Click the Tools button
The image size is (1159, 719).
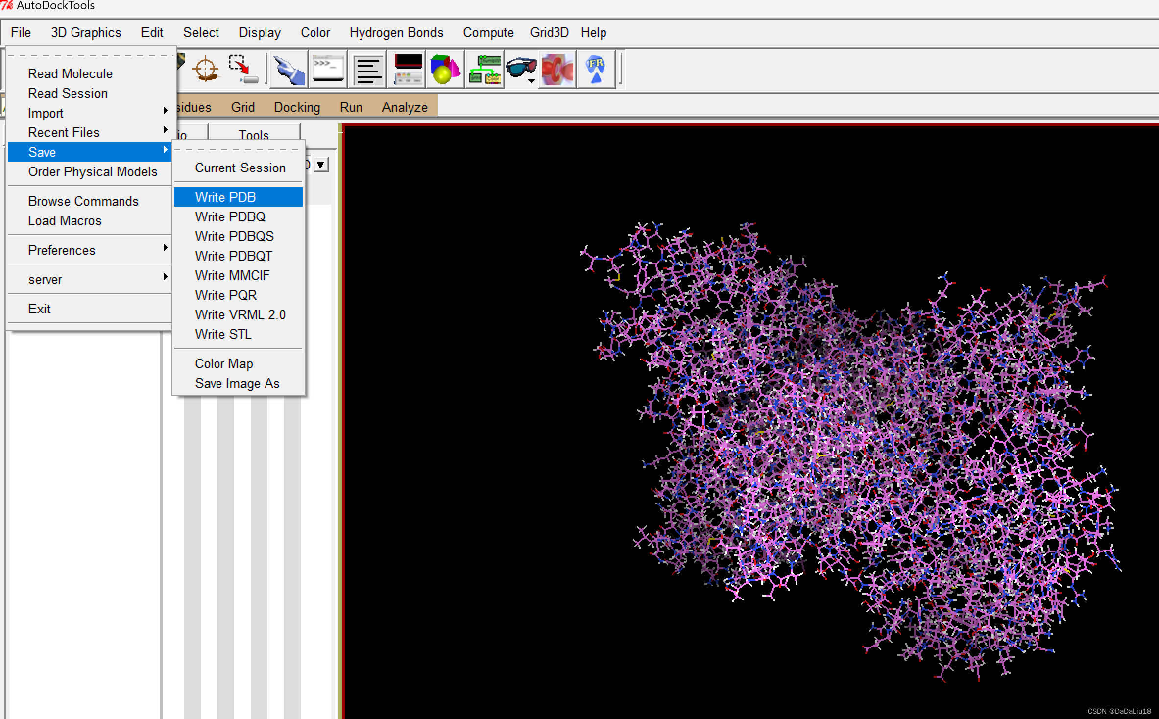(254, 134)
